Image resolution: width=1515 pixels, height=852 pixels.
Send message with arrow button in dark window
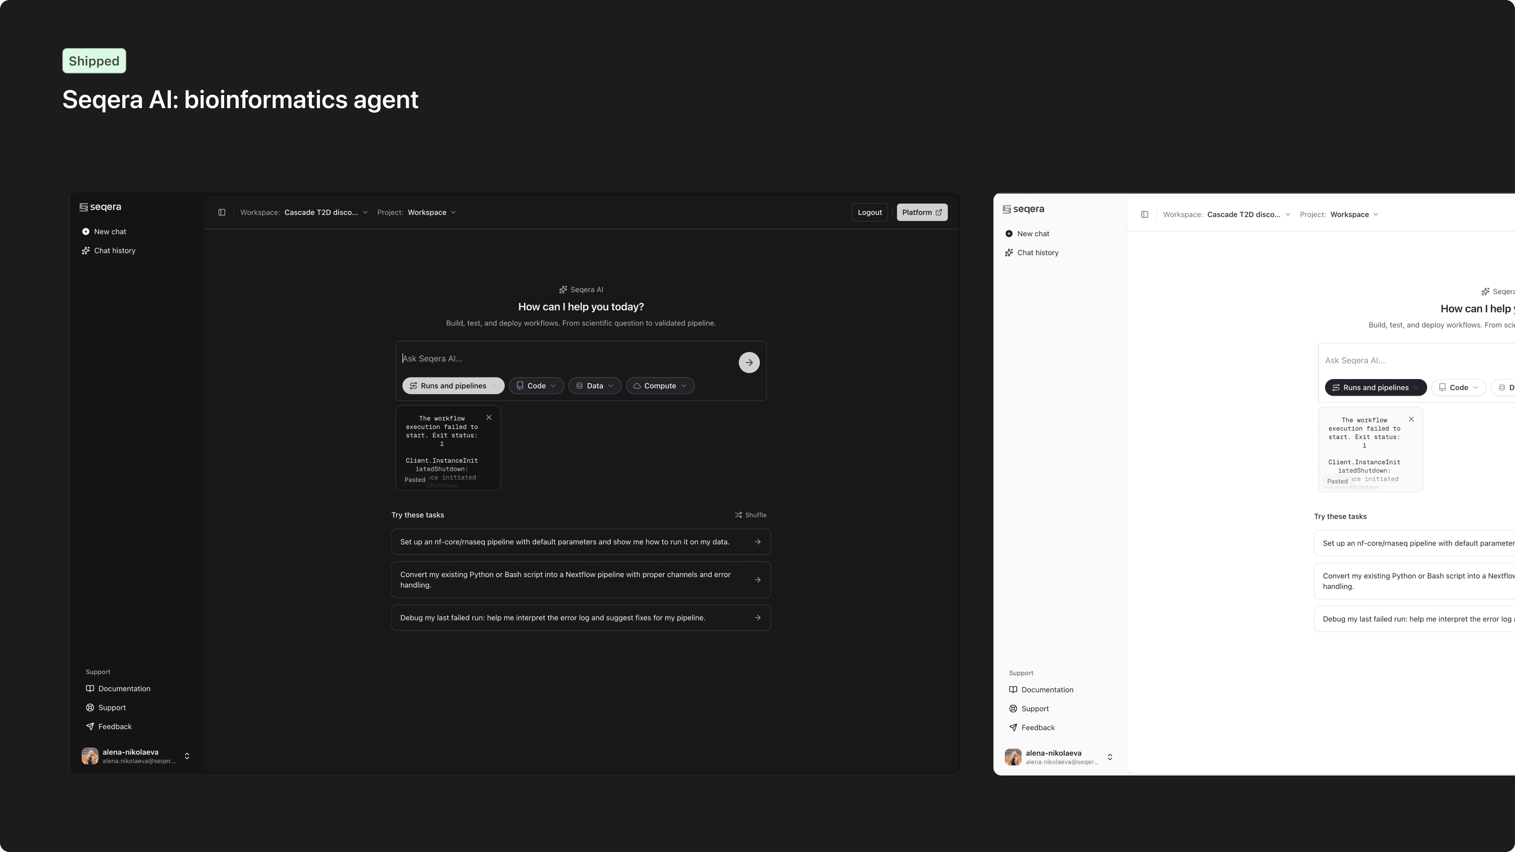pos(749,362)
